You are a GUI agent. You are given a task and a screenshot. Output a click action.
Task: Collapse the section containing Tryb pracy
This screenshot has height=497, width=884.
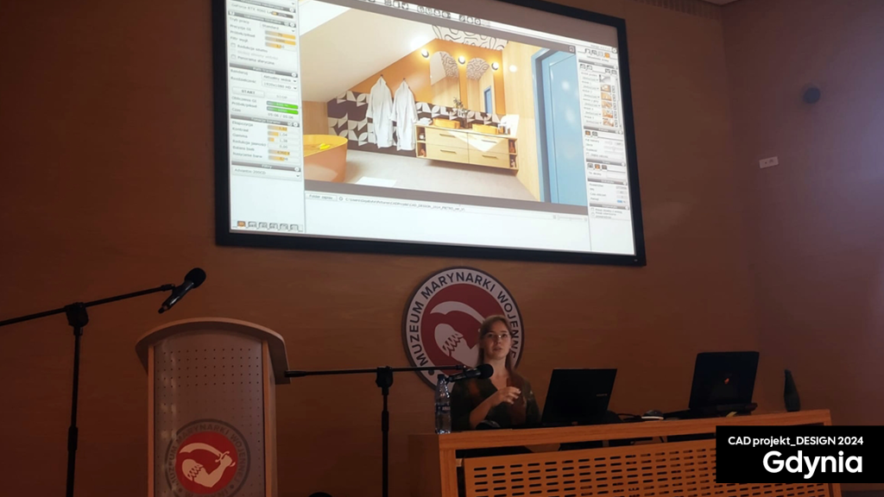292,25
